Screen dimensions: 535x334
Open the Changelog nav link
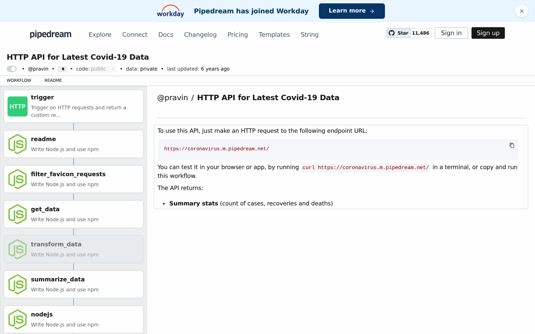(x=200, y=35)
